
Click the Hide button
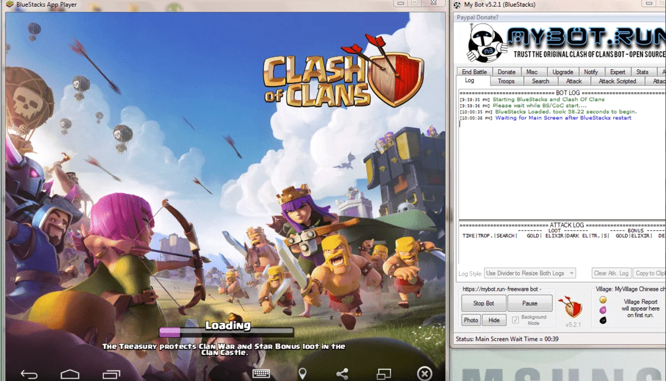(x=494, y=320)
